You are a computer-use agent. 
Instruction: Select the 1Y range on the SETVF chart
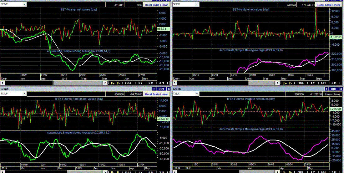tap(140, 83)
